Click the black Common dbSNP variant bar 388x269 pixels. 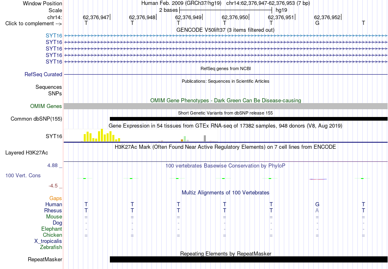coord(249,119)
